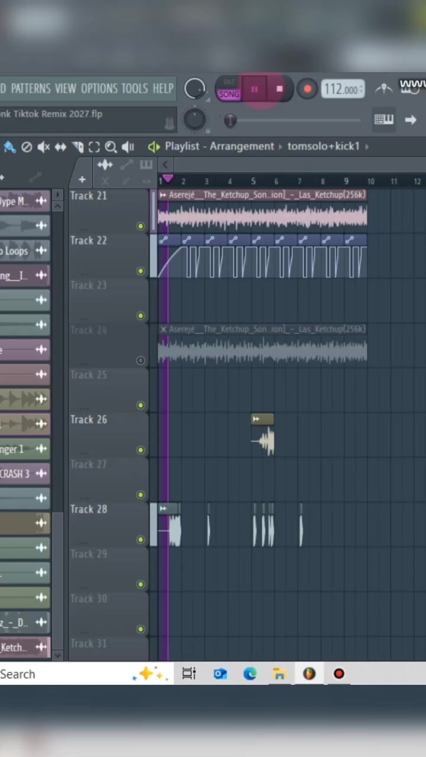
Task: Open Outlook from the taskbar
Action: coord(220,674)
